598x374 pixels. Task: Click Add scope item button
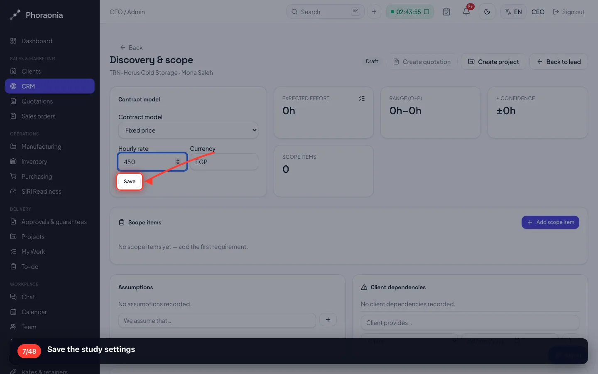tap(550, 222)
